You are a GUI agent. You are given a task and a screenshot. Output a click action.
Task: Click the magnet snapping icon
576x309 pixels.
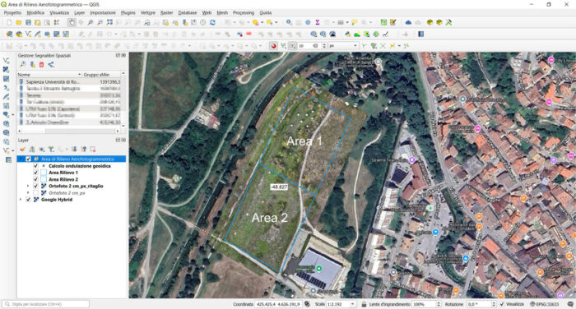(273, 46)
